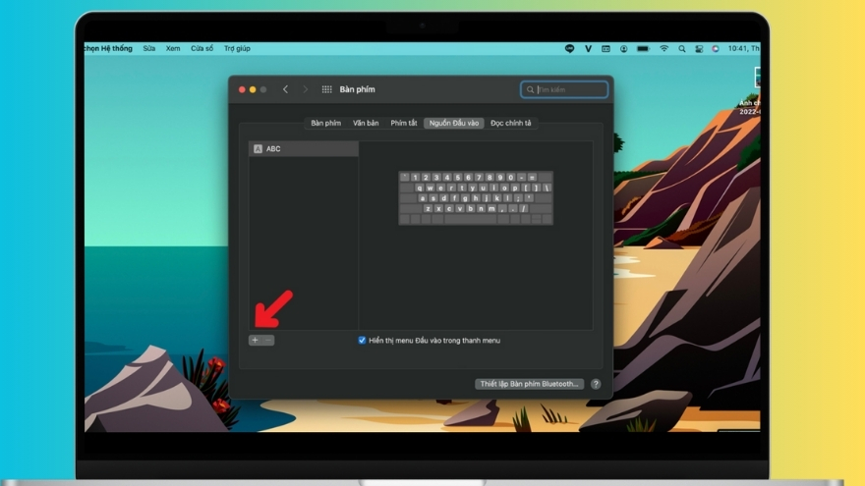Click Thiết lập Bàn phím Bluetooth button
This screenshot has width=865, height=486.
point(529,384)
